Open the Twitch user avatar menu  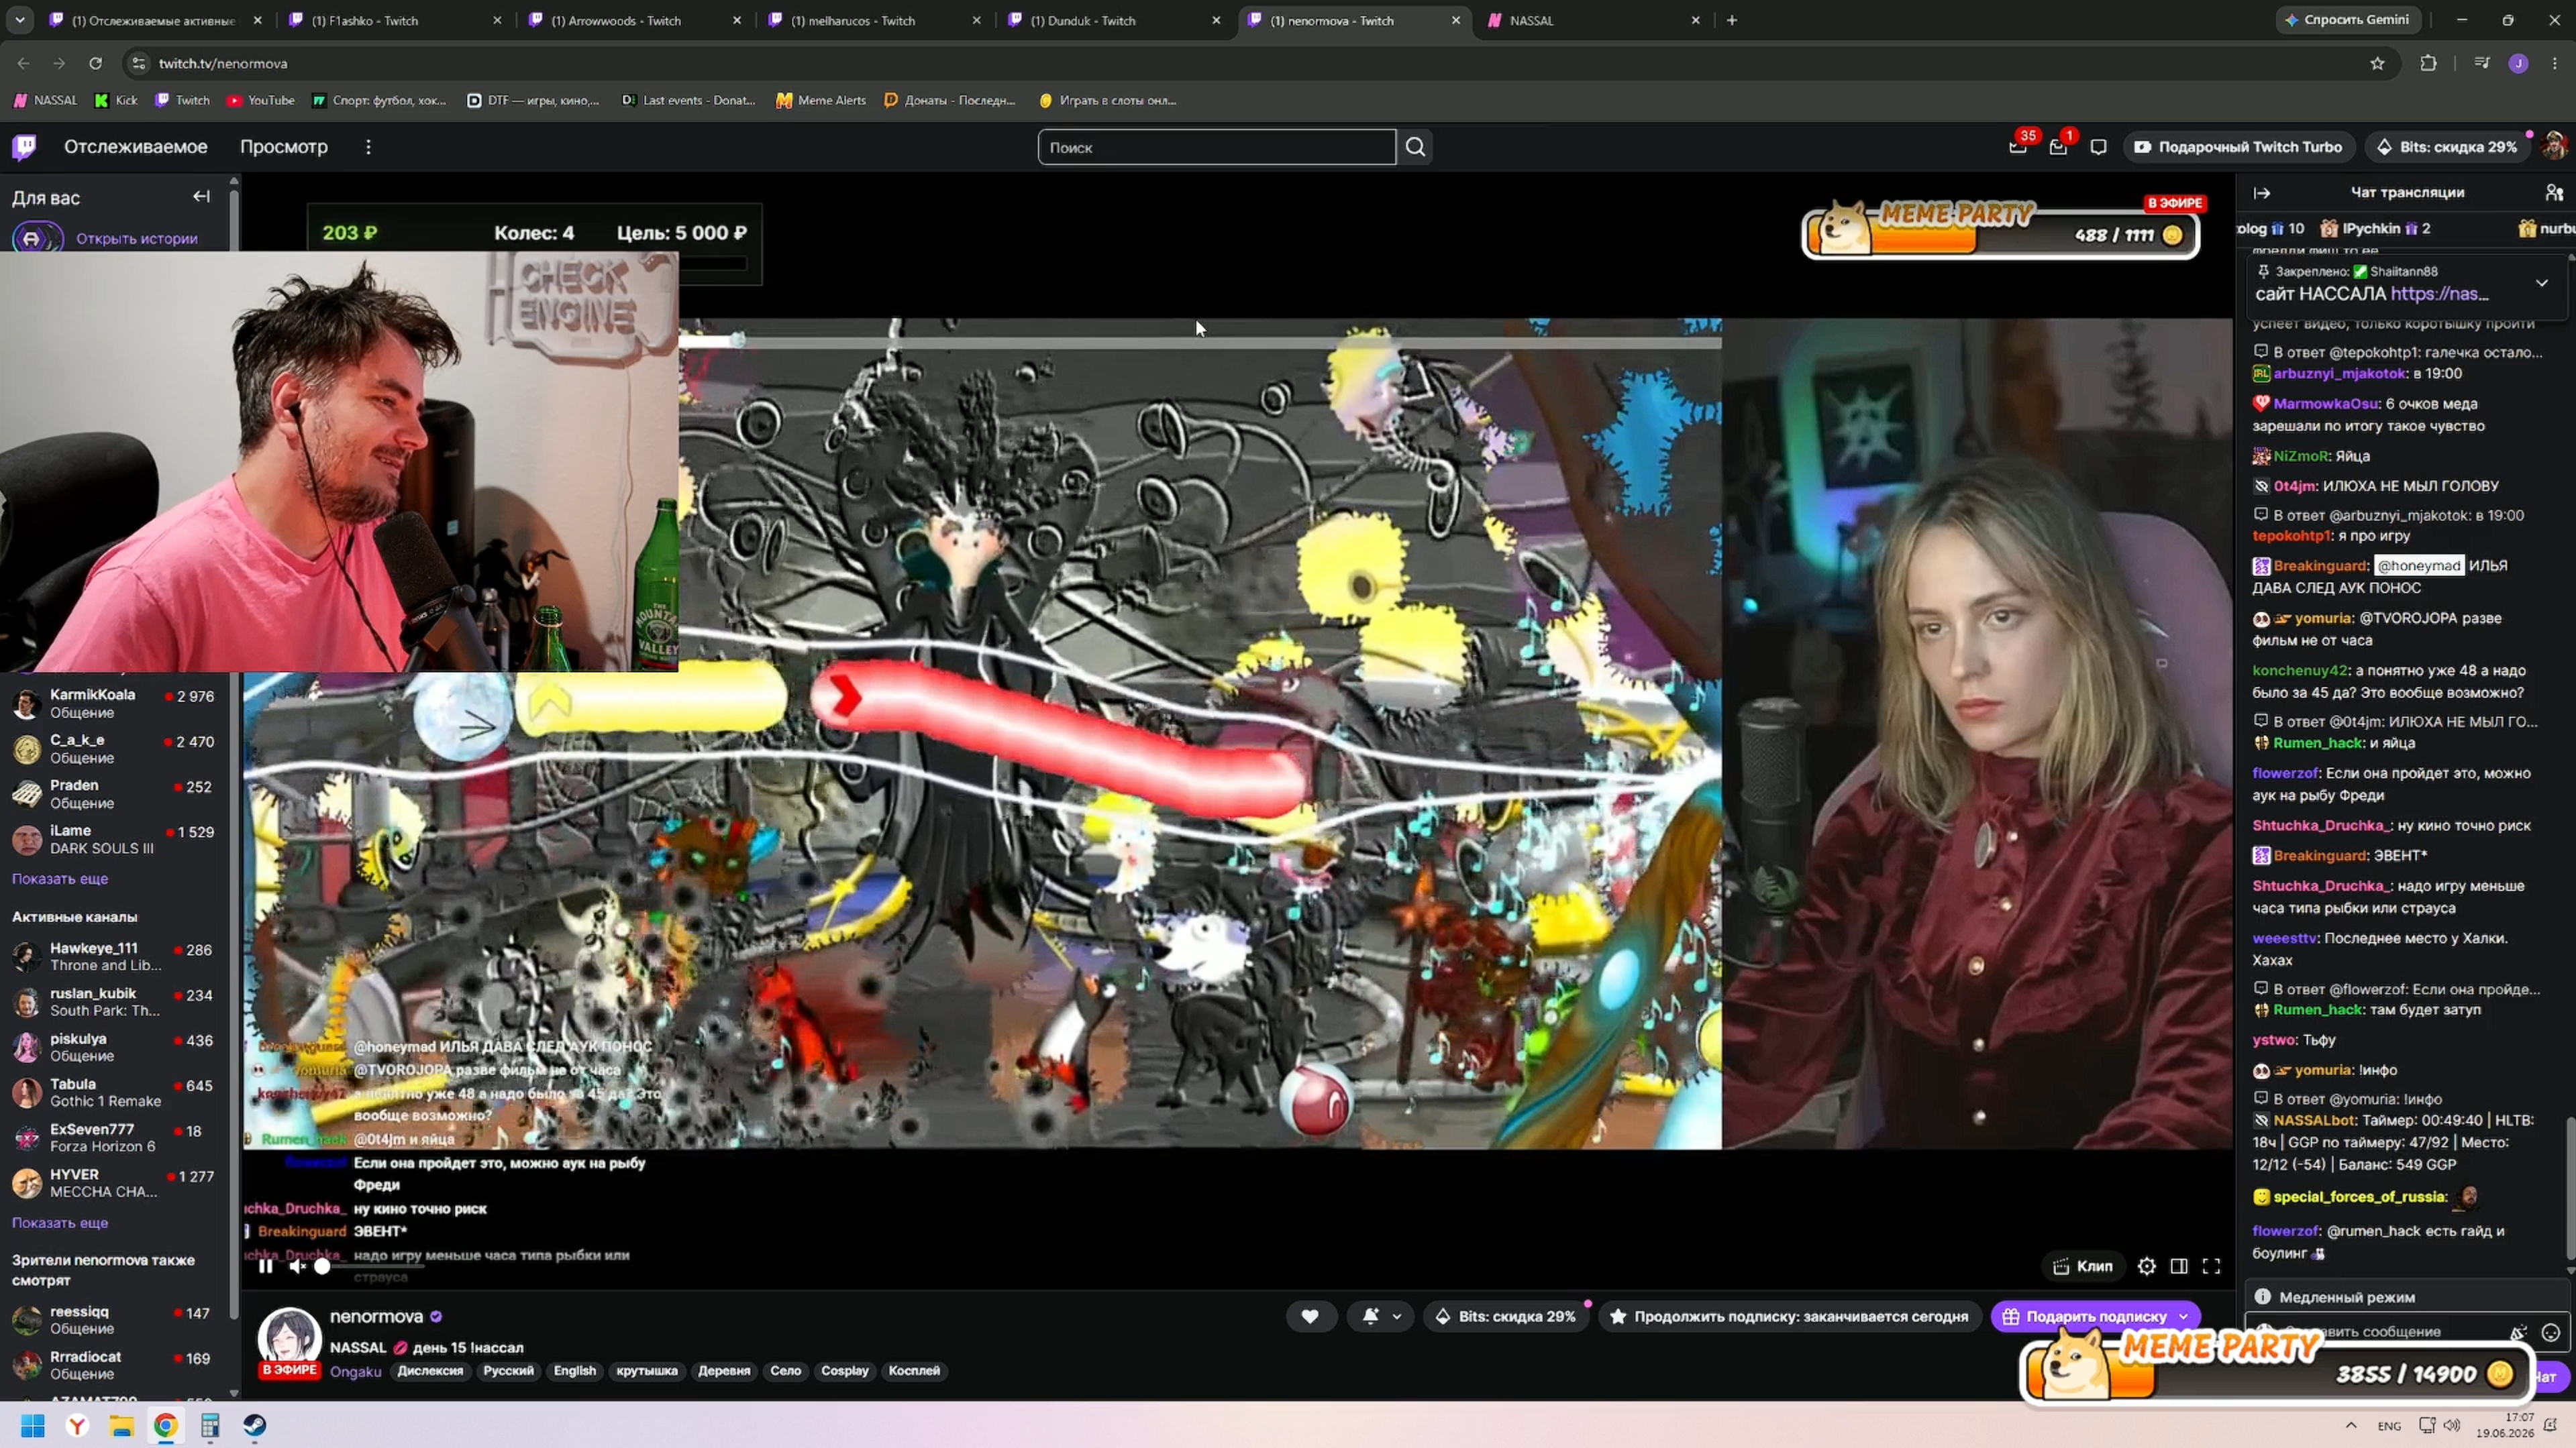tap(2554, 147)
